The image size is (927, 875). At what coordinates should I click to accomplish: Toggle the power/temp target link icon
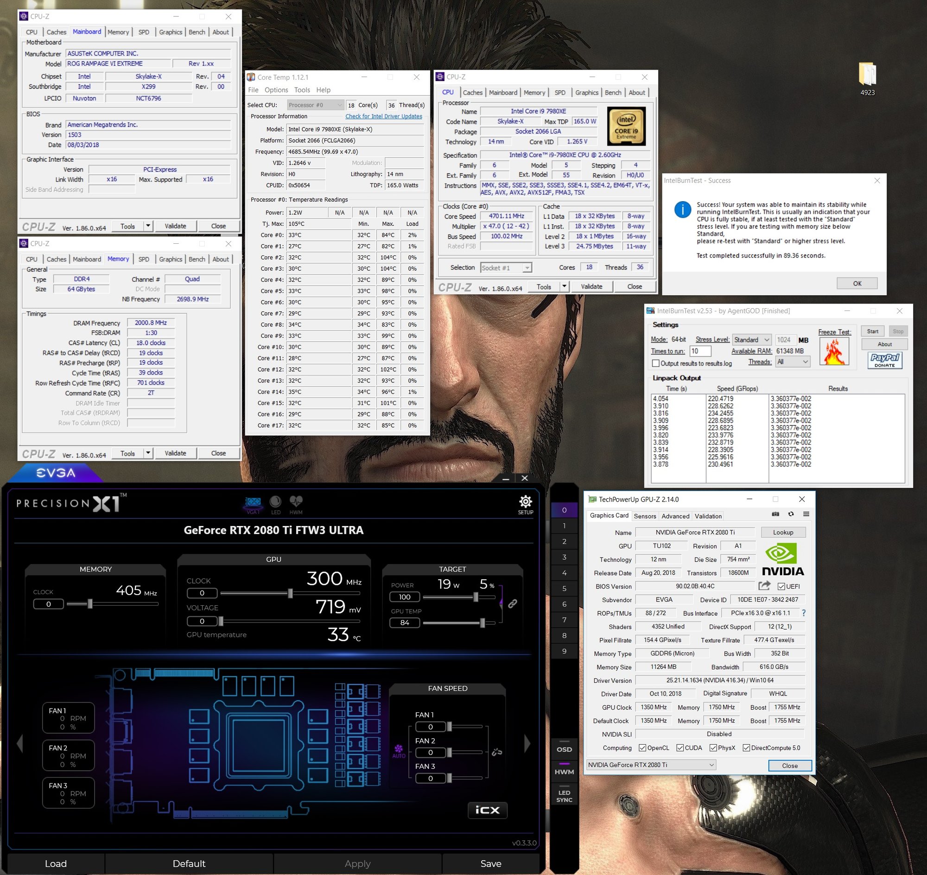click(512, 603)
